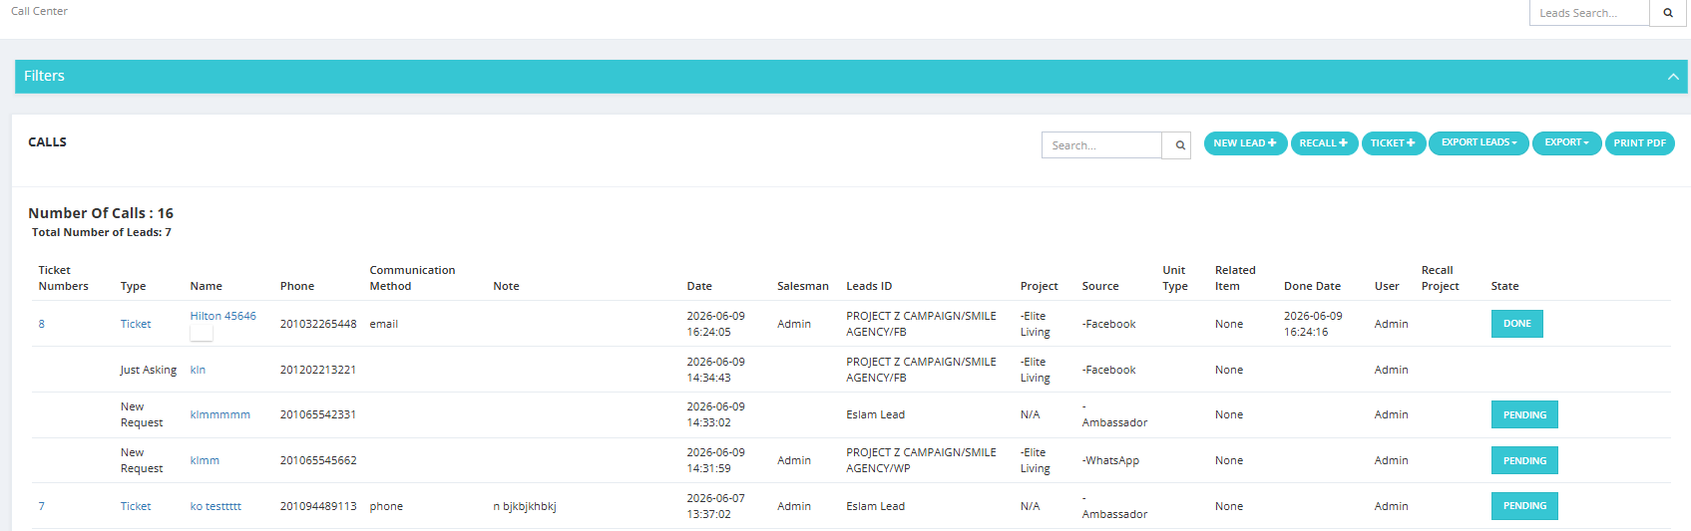The height and width of the screenshot is (531, 1691).
Task: Click PENDING button for klmmmmm row
Action: point(1524,414)
